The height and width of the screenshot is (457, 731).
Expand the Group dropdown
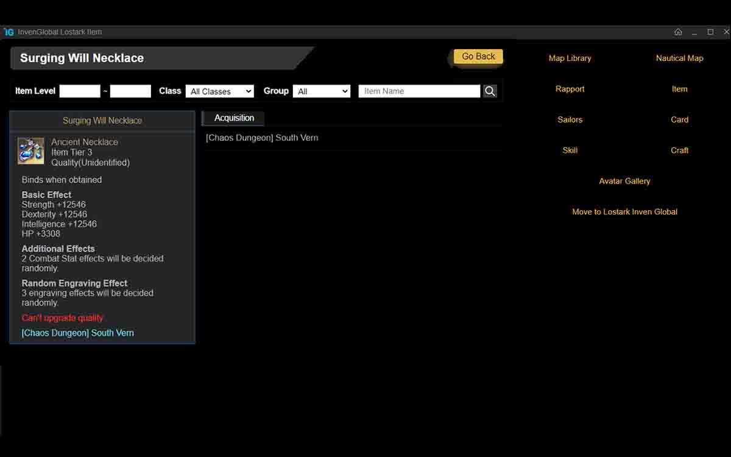tap(322, 91)
